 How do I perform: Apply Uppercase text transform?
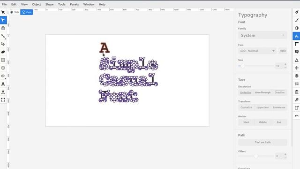pyautogui.click(x=262, y=108)
